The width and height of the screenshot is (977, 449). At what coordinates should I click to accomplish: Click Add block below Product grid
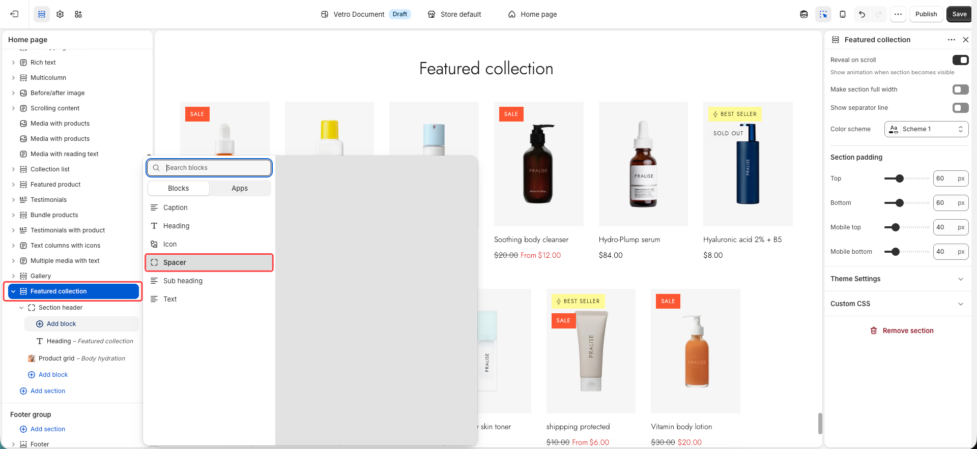48,375
